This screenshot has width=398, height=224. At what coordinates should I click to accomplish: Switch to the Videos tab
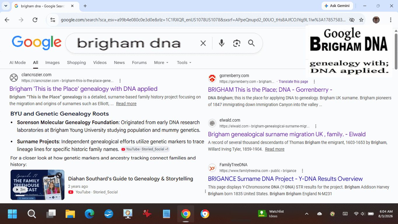pyautogui.click(x=100, y=62)
